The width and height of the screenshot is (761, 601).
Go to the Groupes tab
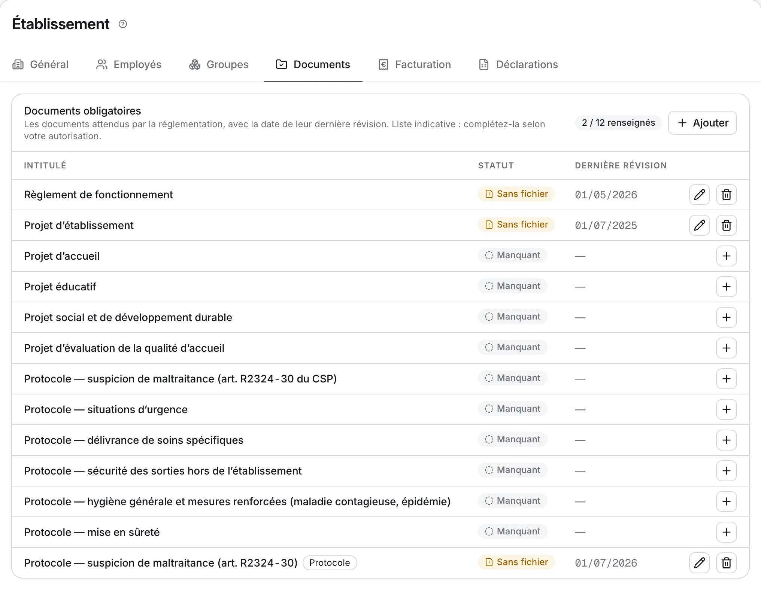point(219,64)
